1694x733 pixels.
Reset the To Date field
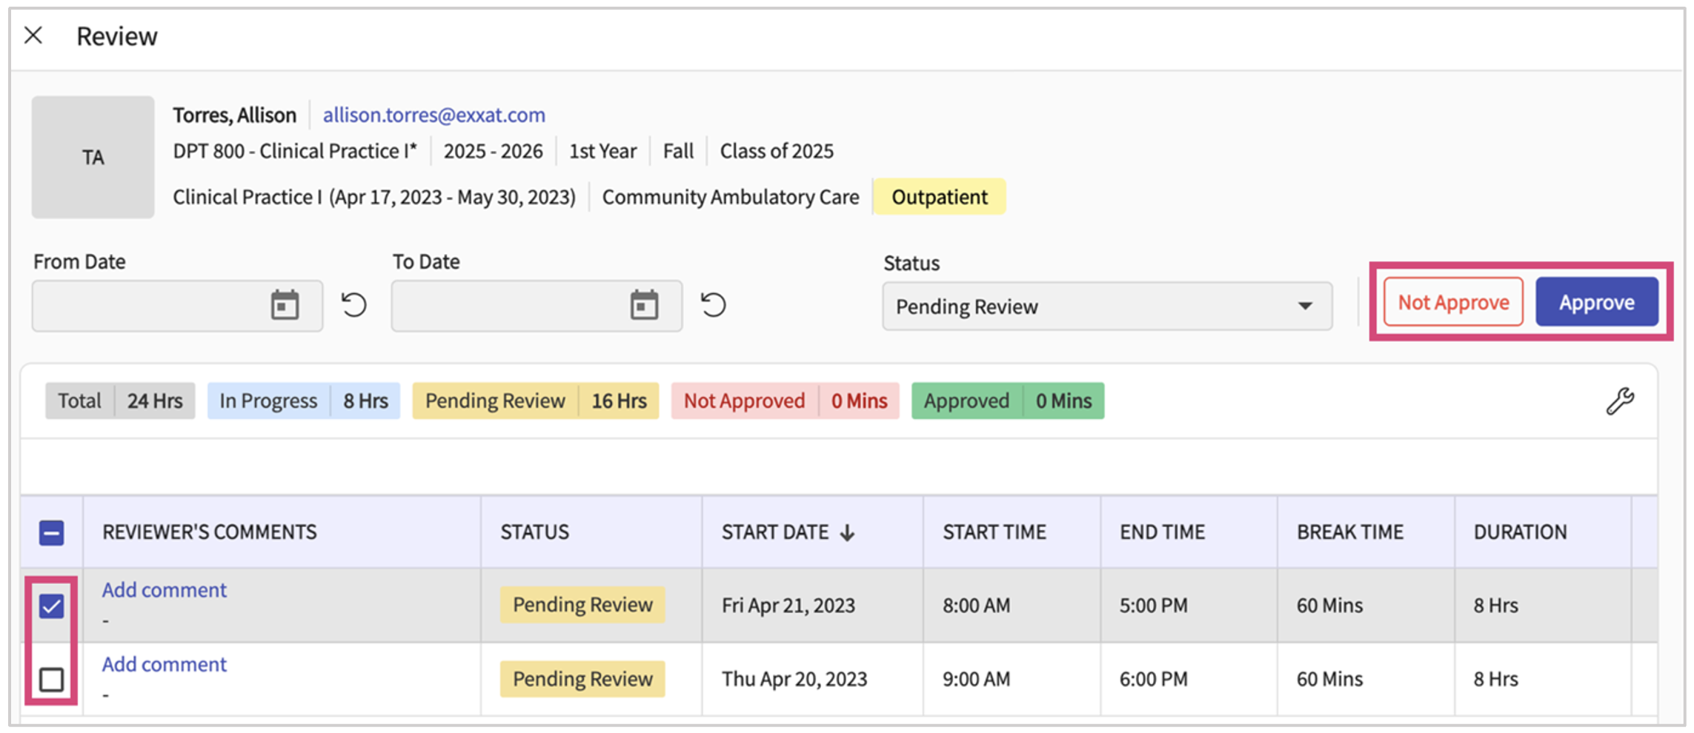tap(714, 305)
